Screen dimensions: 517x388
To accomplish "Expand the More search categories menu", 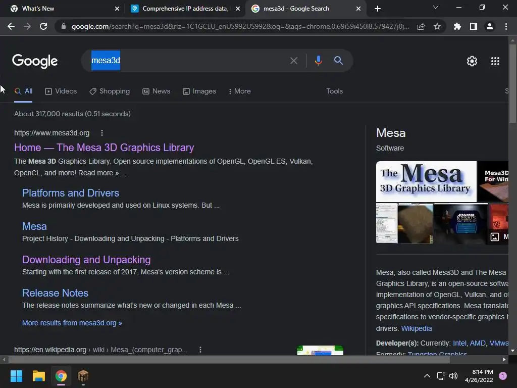I will [240, 91].
